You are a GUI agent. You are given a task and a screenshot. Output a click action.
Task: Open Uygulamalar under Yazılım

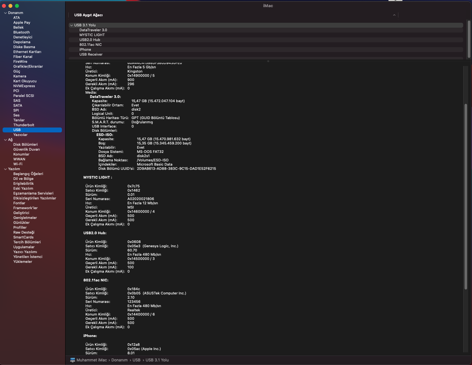pos(24,247)
